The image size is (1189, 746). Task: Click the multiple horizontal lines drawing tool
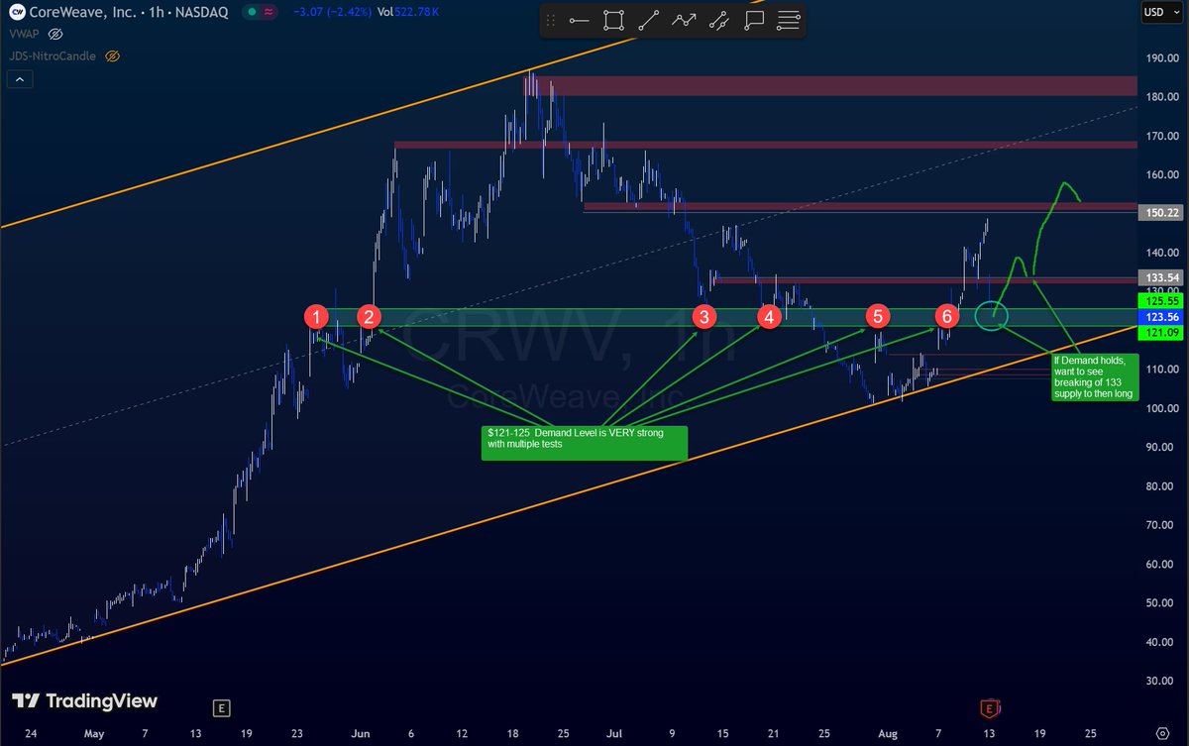[789, 20]
